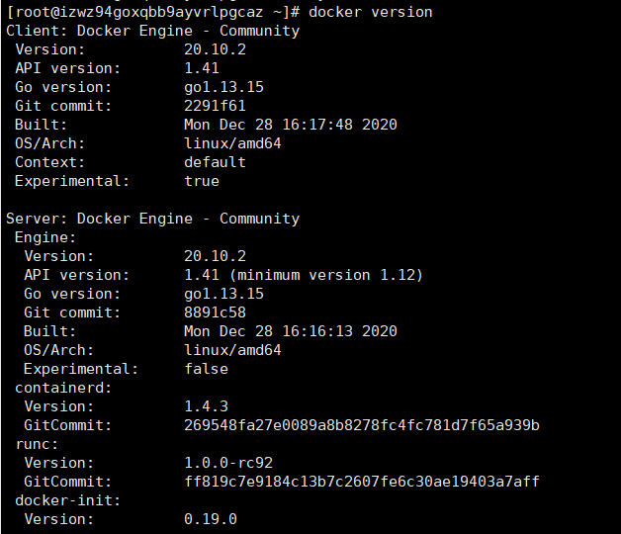Click the docker version command text
621x534 pixels.
[x=370, y=12]
